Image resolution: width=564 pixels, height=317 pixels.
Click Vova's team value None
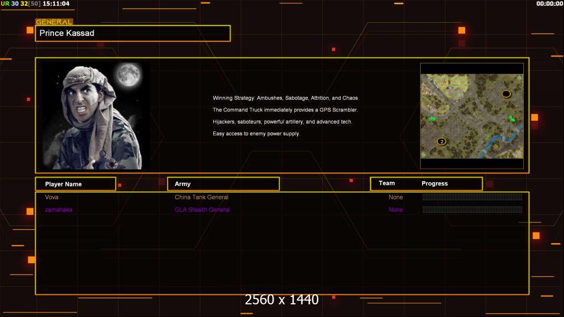396,197
